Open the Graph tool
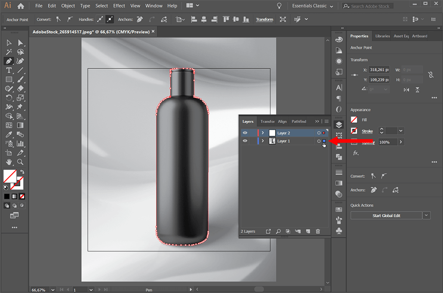Screen dimensions: 443x293 20,143
